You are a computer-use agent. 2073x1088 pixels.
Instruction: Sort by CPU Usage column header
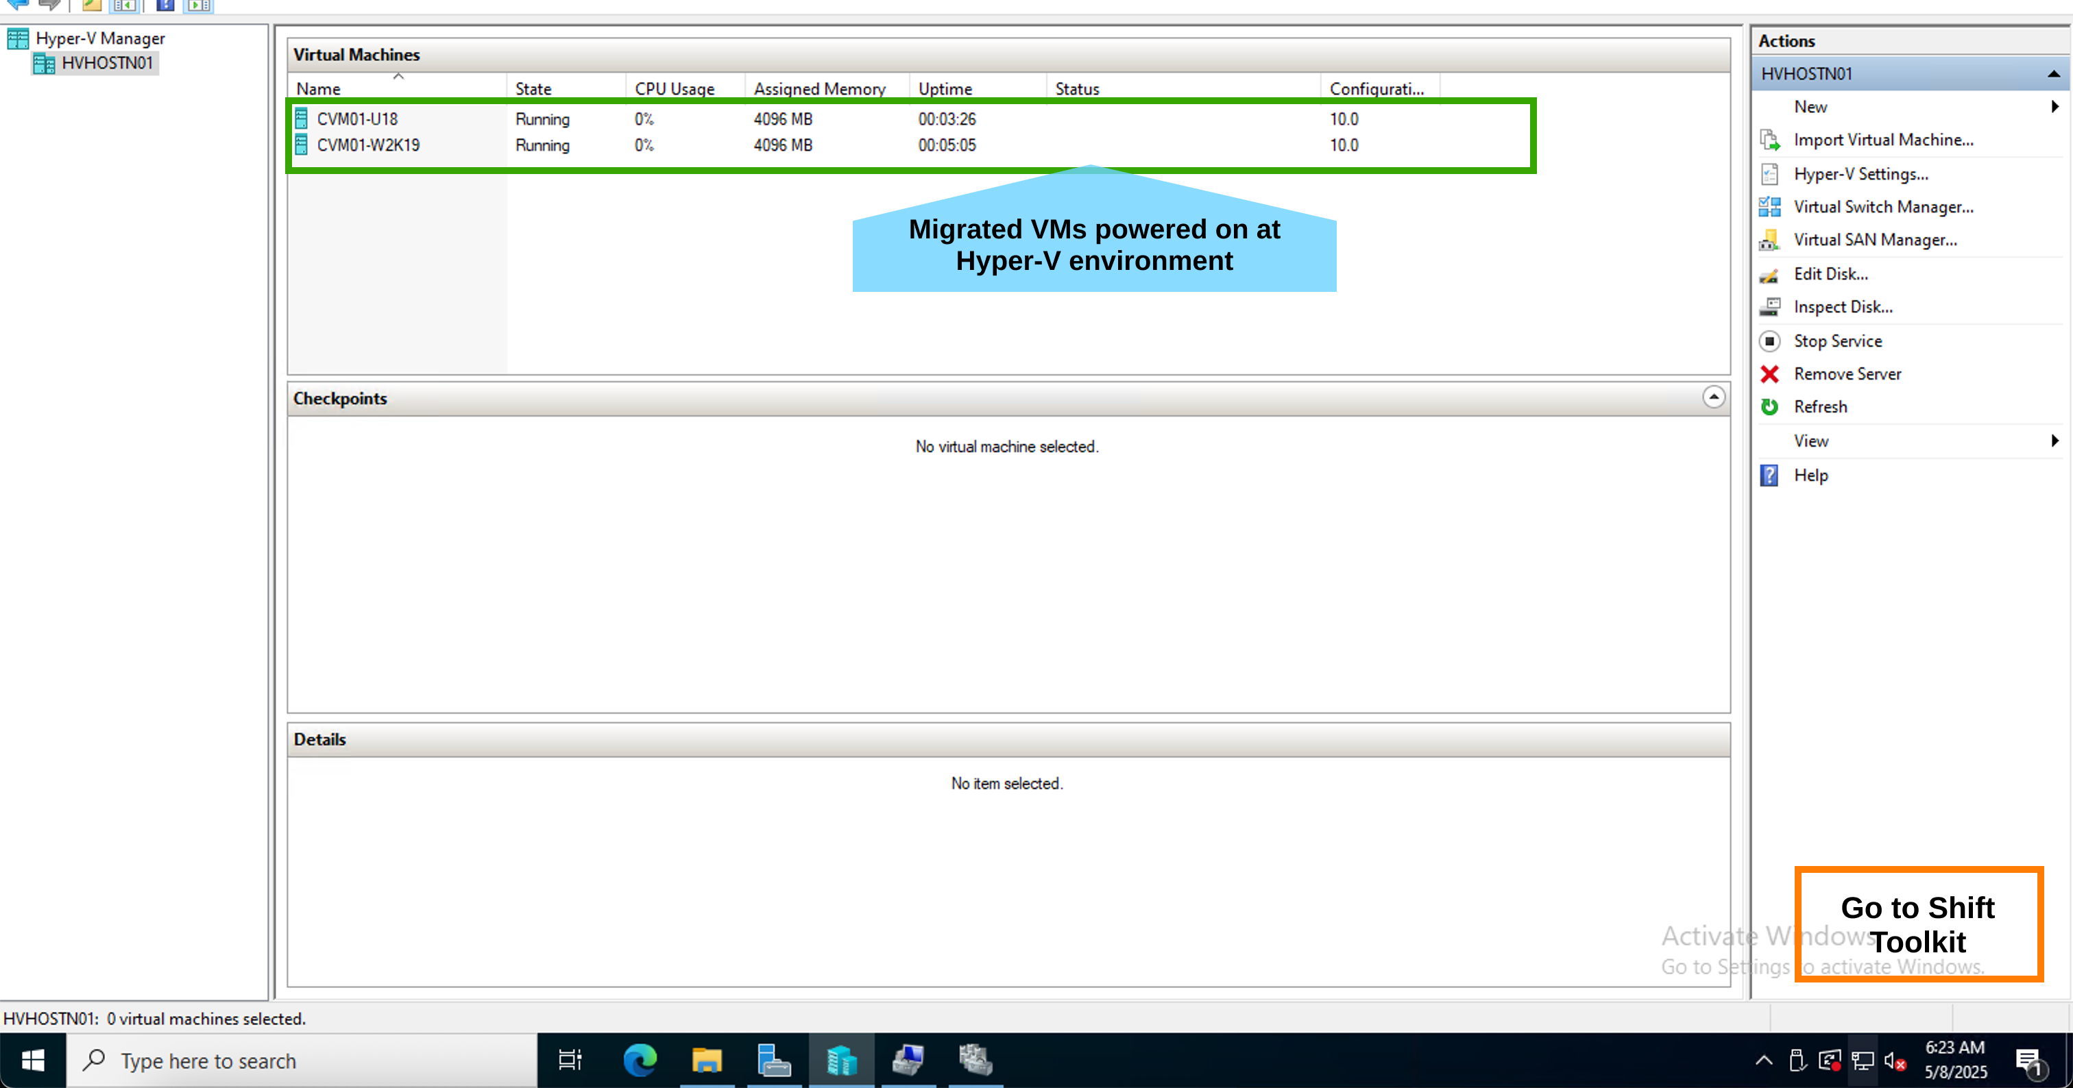[685, 88]
